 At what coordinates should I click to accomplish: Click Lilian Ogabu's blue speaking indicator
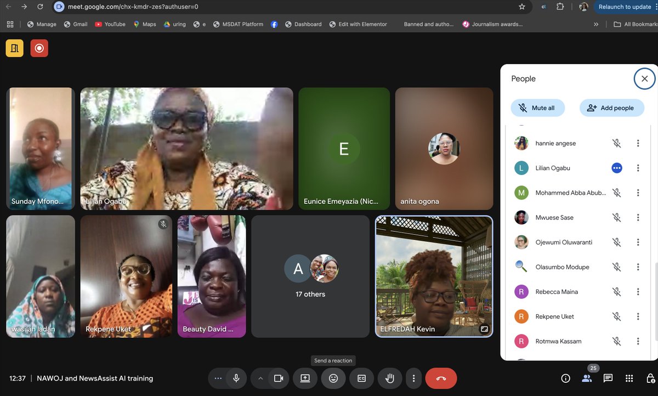tap(617, 168)
